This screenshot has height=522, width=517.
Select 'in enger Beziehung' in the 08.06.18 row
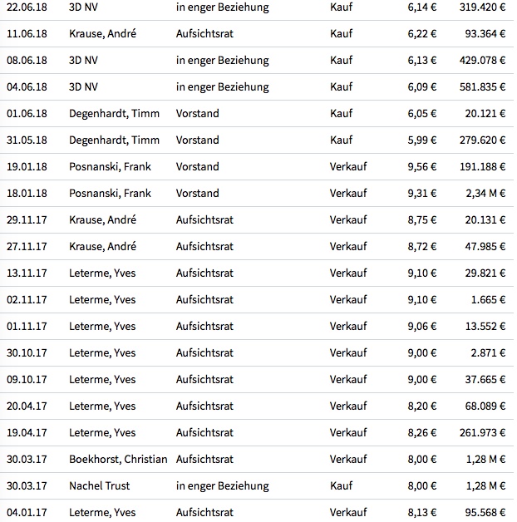(222, 60)
